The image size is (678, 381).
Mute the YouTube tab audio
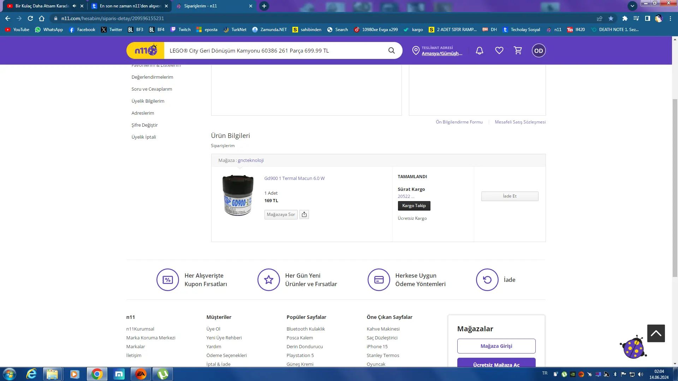74,6
